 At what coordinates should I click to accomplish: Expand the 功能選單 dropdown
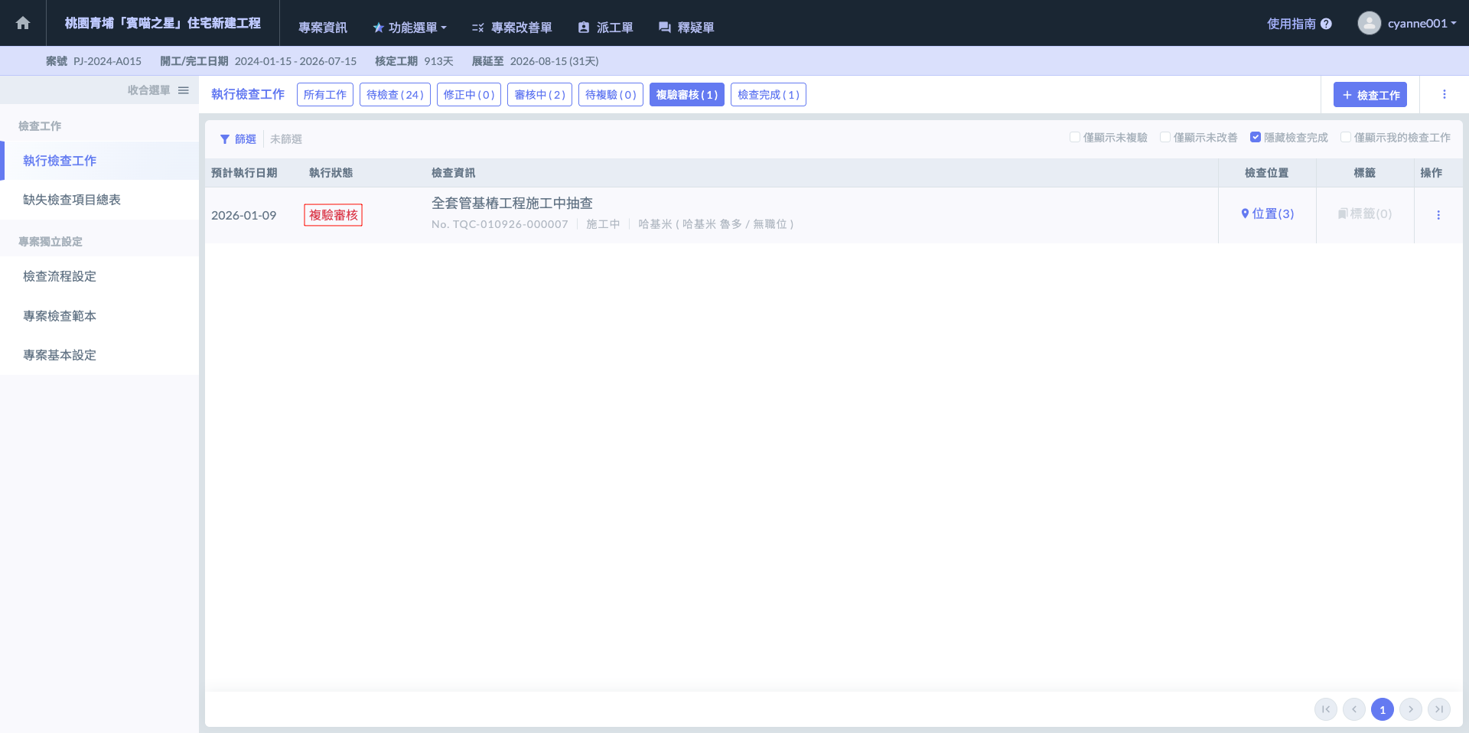point(410,28)
